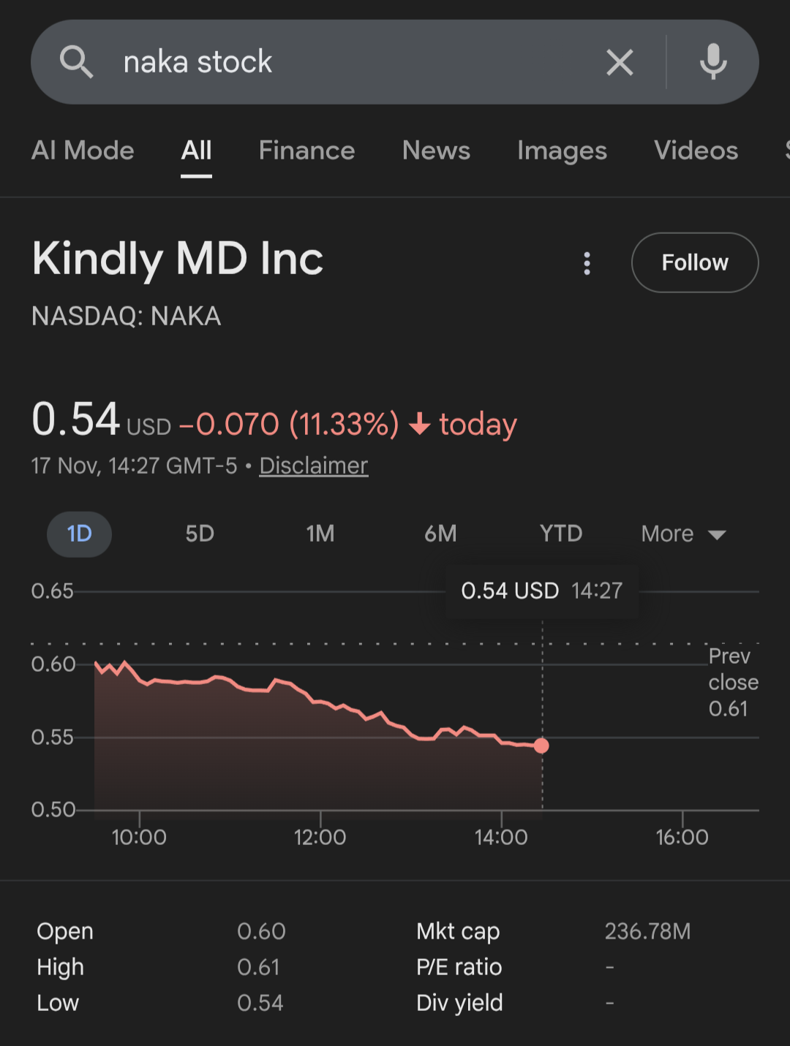Click the naka stock search field
Viewport: 790px width, 1046px height.
pyautogui.click(x=351, y=62)
